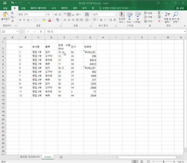The image size is (187, 163).
Task: Click the Clear eraser icon
Action: tap(159, 21)
